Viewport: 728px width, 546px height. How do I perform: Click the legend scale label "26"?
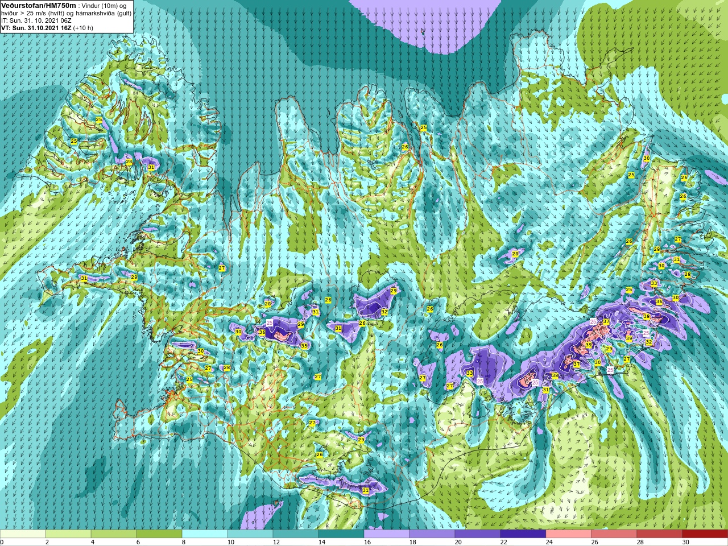click(x=595, y=542)
